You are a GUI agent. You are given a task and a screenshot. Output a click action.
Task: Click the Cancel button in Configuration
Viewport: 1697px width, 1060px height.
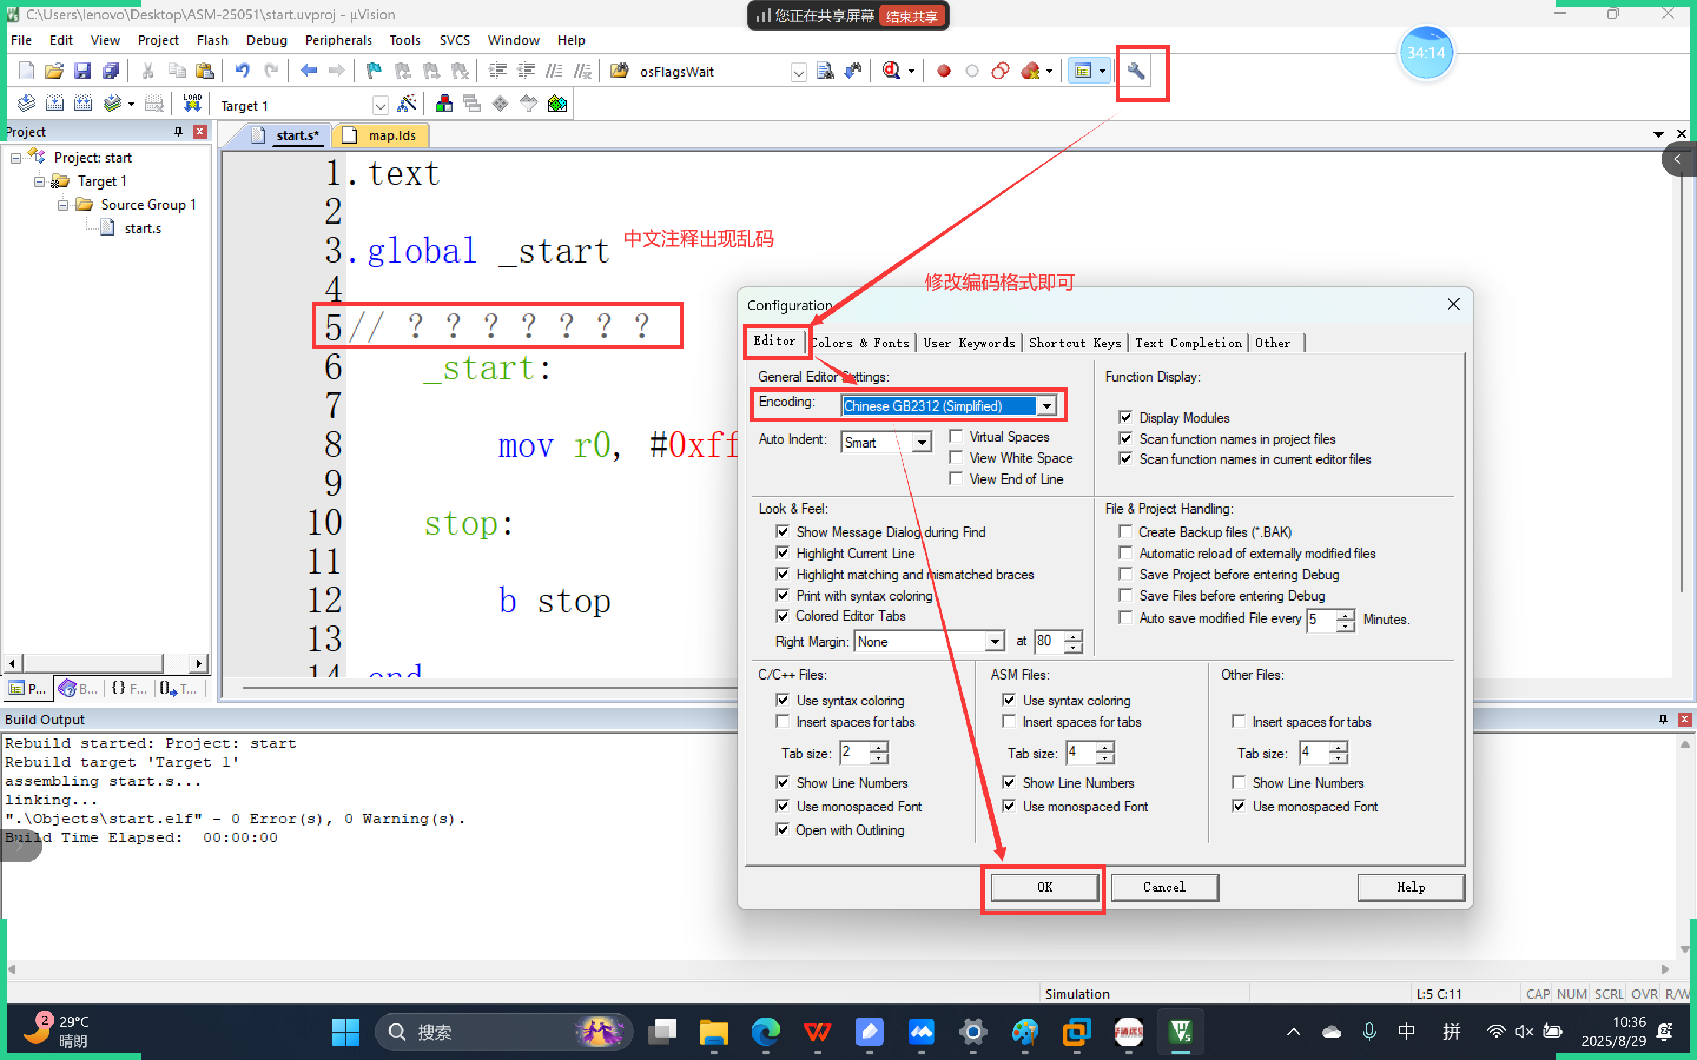pos(1164,887)
